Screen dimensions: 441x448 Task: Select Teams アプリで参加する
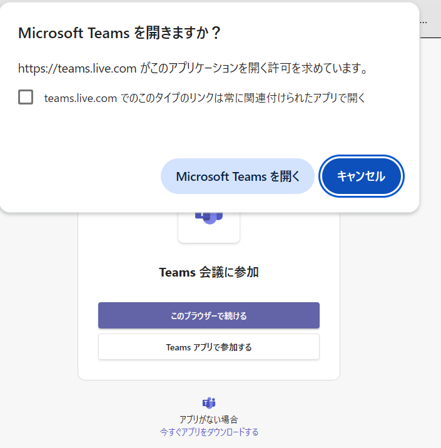209,347
